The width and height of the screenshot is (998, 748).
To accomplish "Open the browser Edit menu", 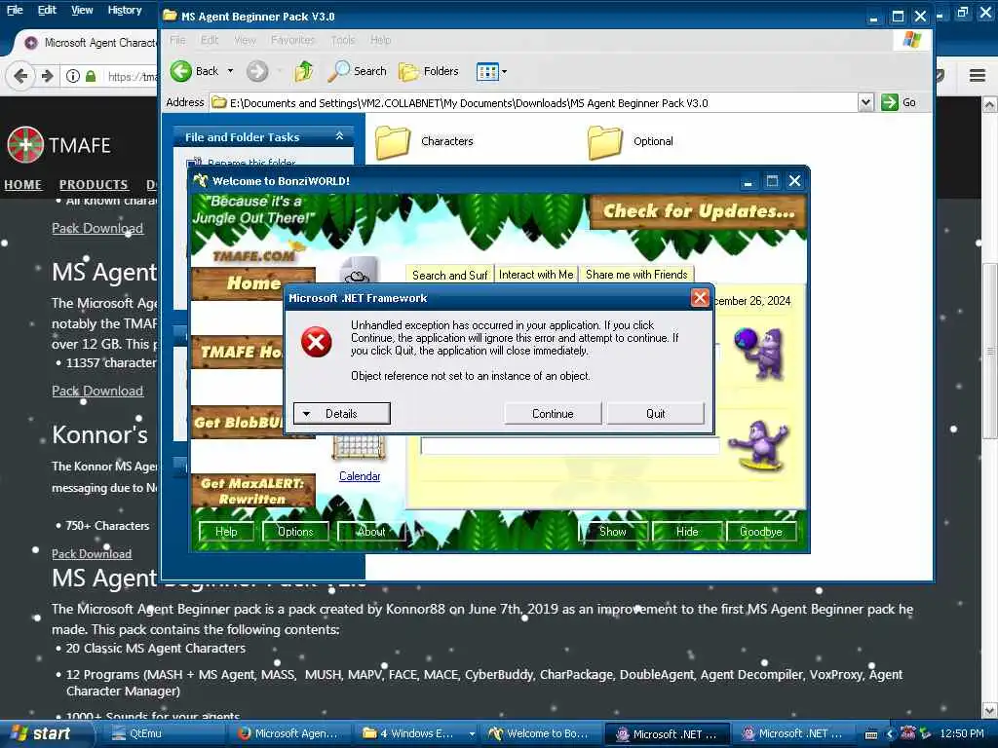I will (x=47, y=10).
